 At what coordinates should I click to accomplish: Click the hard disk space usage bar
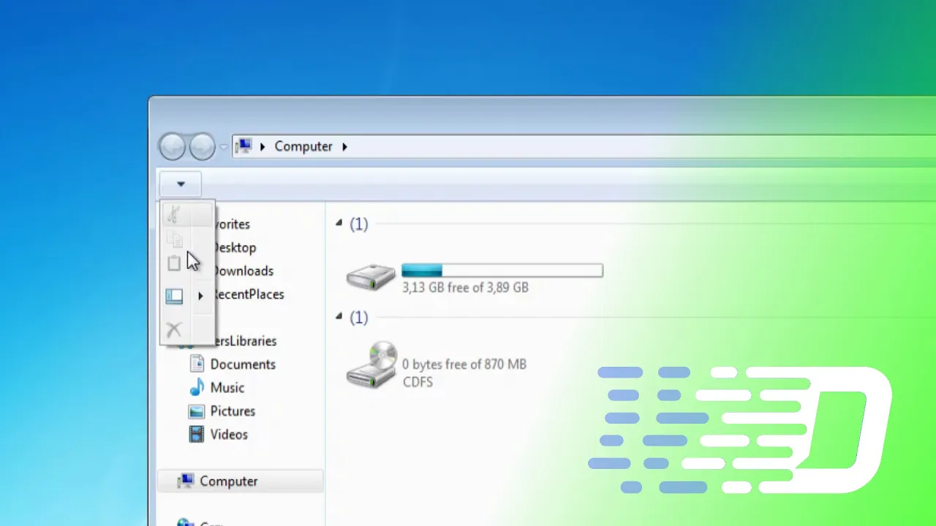(x=502, y=271)
